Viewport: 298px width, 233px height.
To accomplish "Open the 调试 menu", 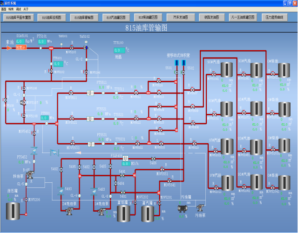I will pos(19,9).
